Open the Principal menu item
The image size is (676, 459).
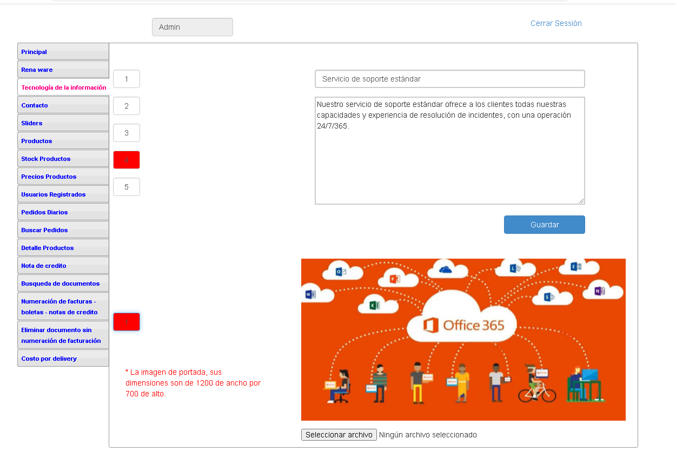63,52
